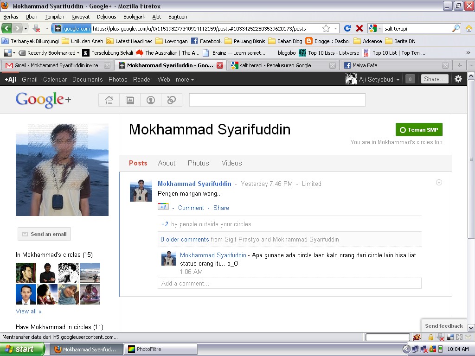
Task: Click the search magnifier in search box
Action: (x=456, y=28)
